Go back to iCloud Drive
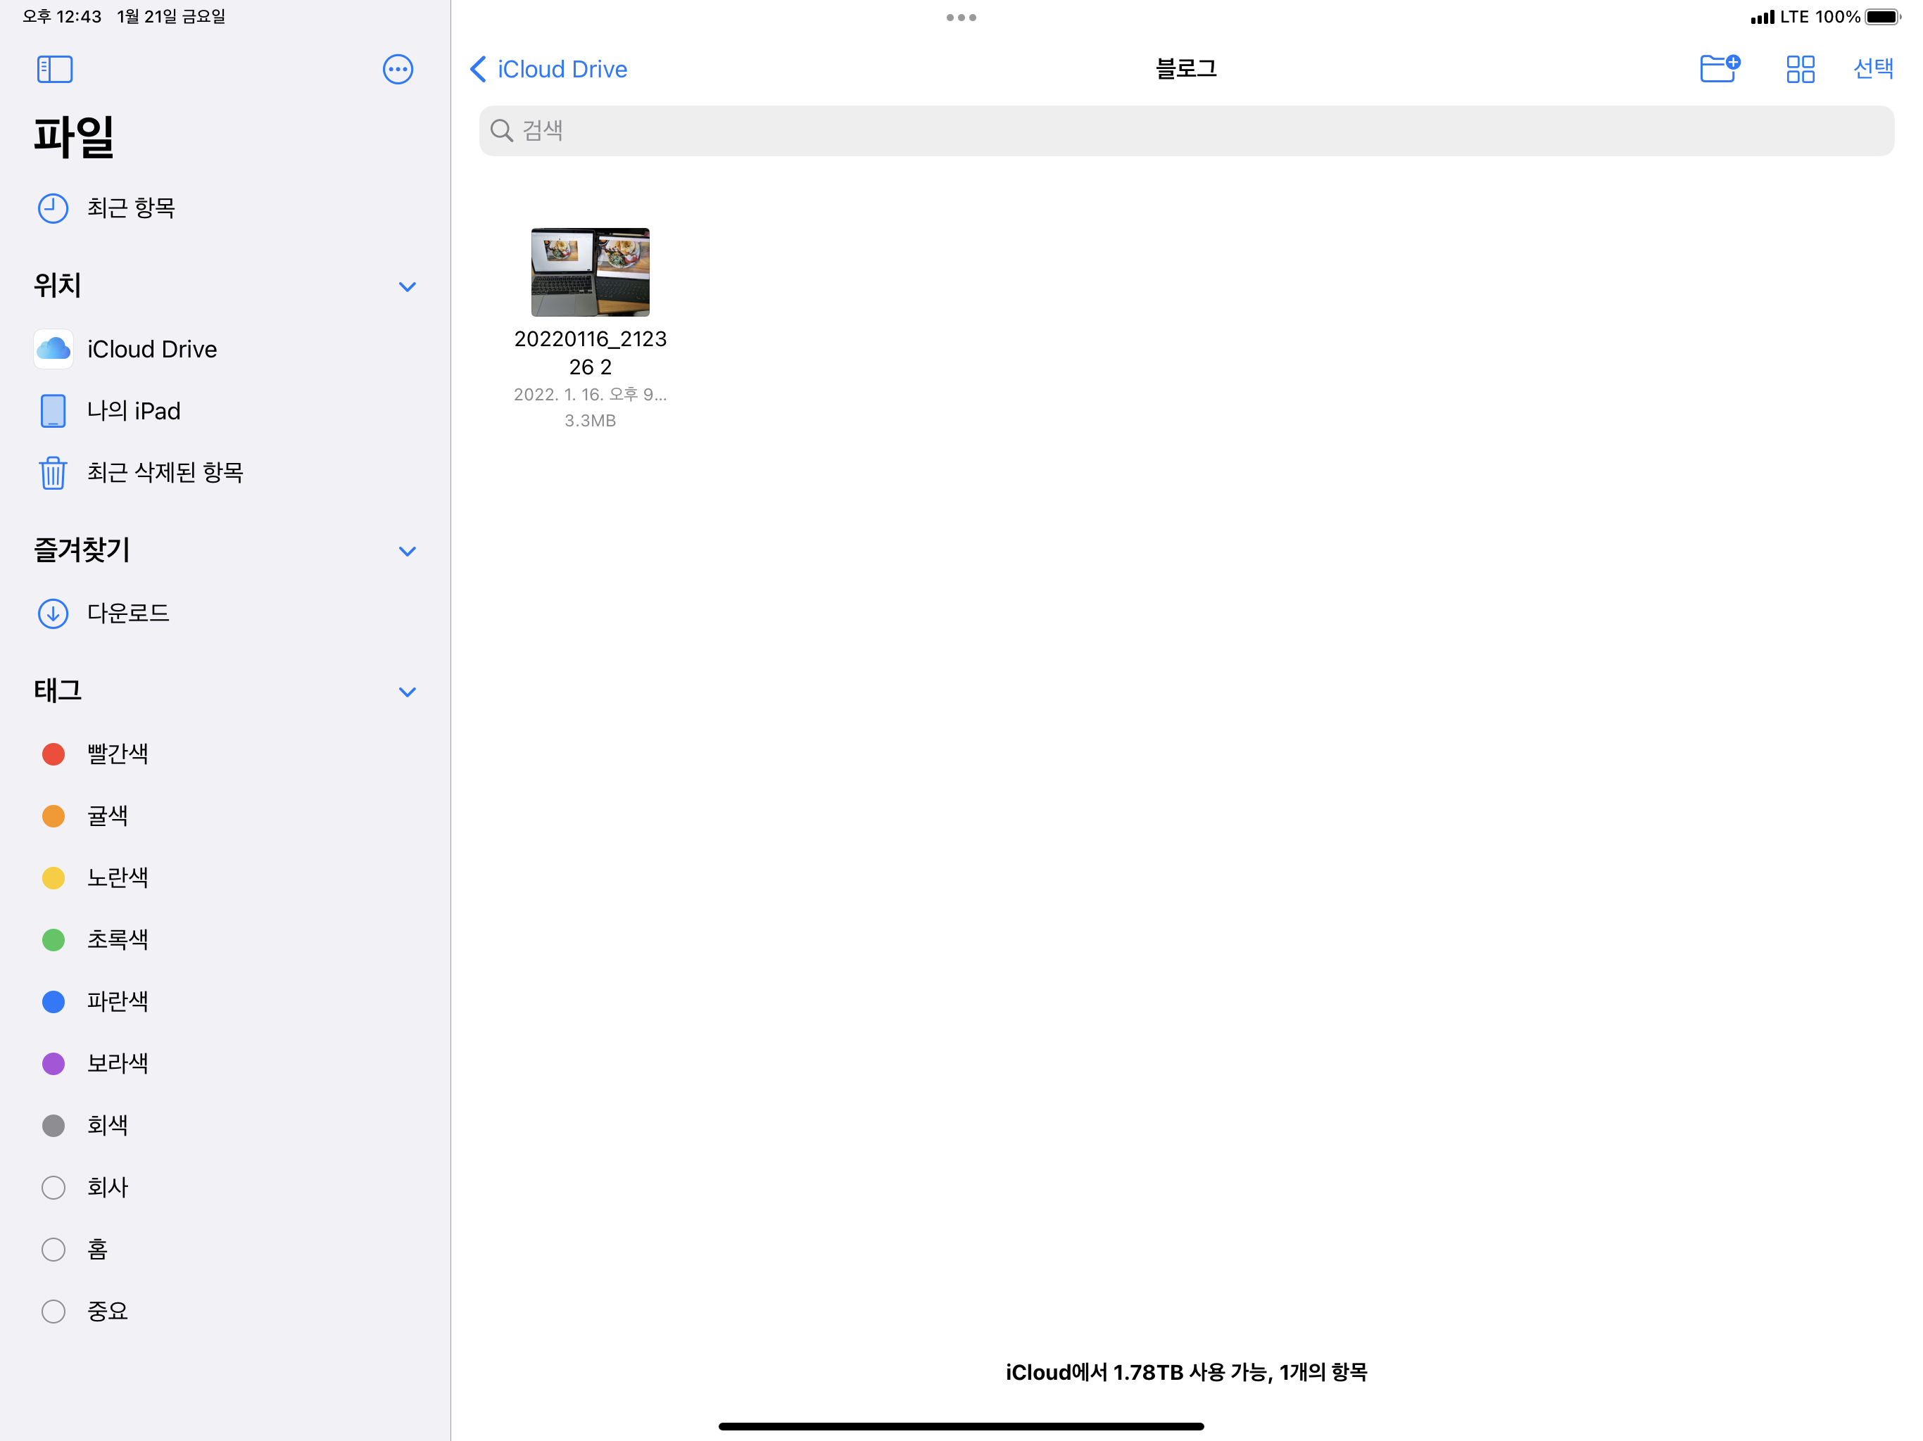 (550, 70)
